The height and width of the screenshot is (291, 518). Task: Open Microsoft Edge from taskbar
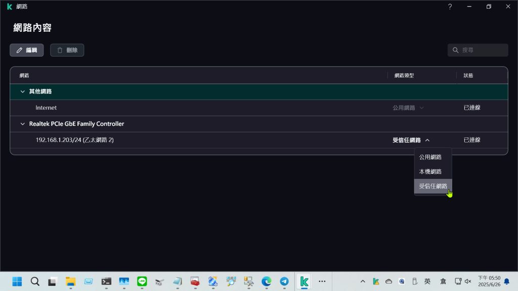click(x=266, y=281)
